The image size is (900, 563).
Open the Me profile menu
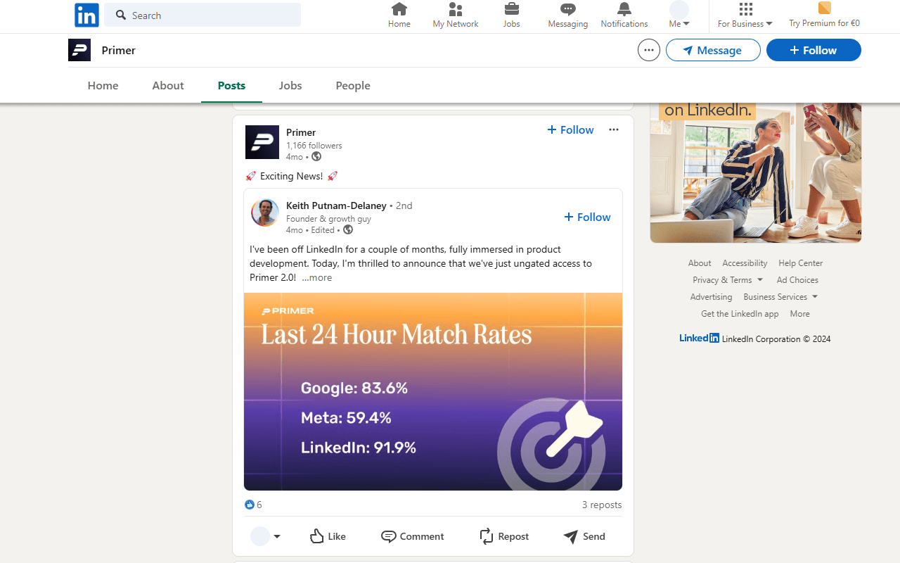[679, 15]
